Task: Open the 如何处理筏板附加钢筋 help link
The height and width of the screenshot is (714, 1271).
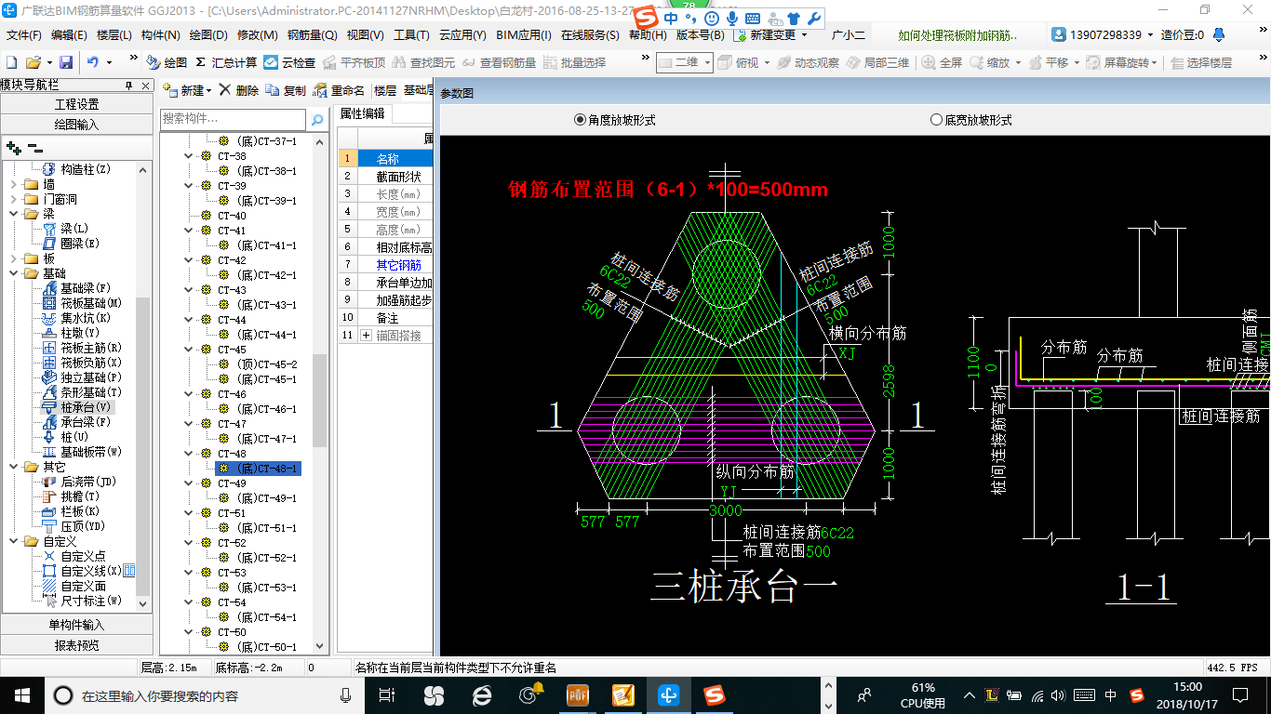Action: click(x=957, y=34)
